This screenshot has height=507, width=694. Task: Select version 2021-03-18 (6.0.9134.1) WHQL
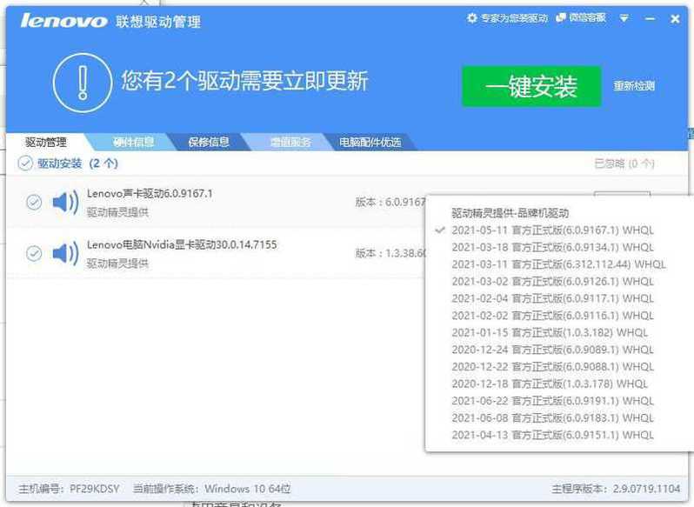click(552, 247)
